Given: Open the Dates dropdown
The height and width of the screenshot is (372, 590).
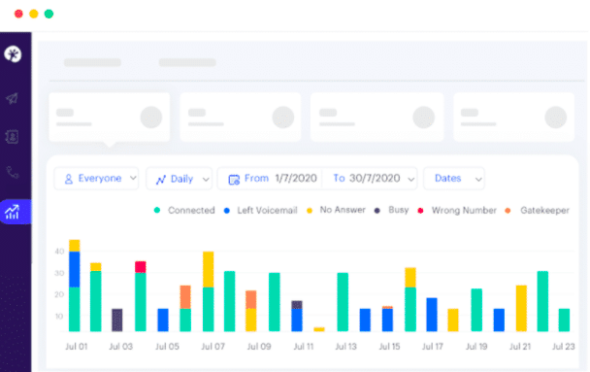Looking at the screenshot, I should point(454,179).
